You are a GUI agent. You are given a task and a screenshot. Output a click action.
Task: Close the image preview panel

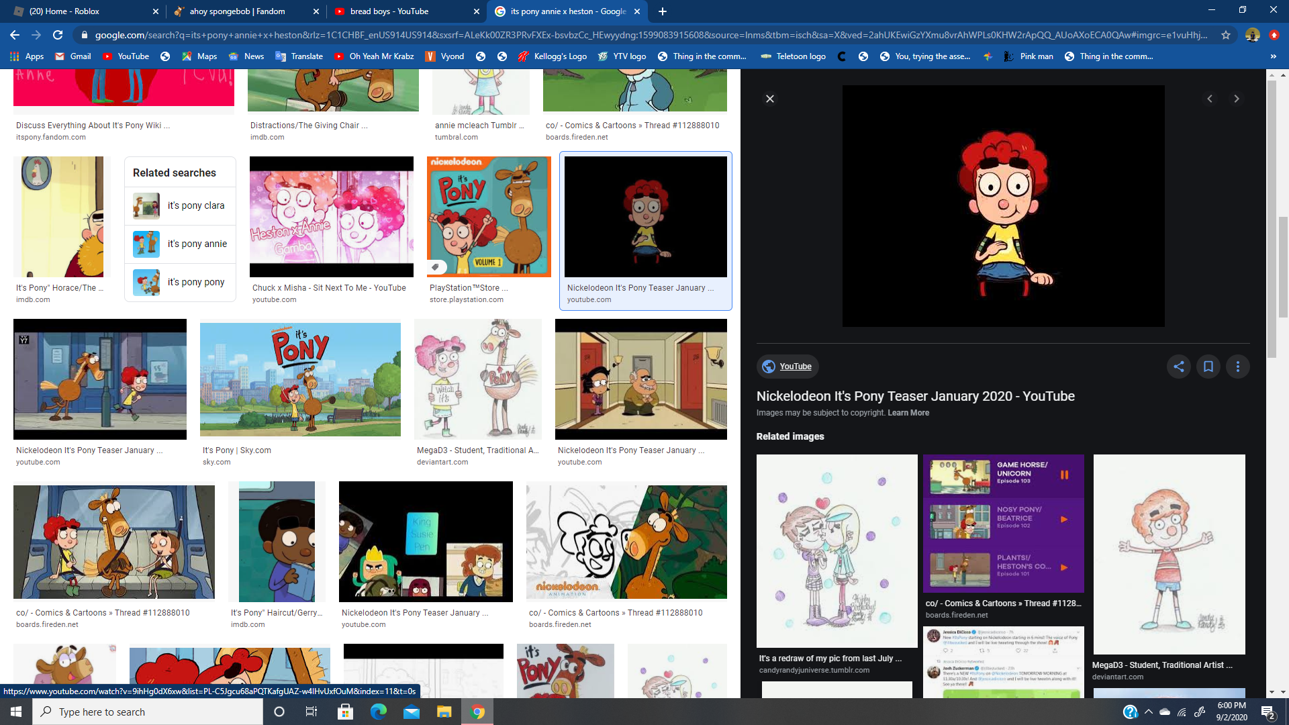click(x=770, y=99)
